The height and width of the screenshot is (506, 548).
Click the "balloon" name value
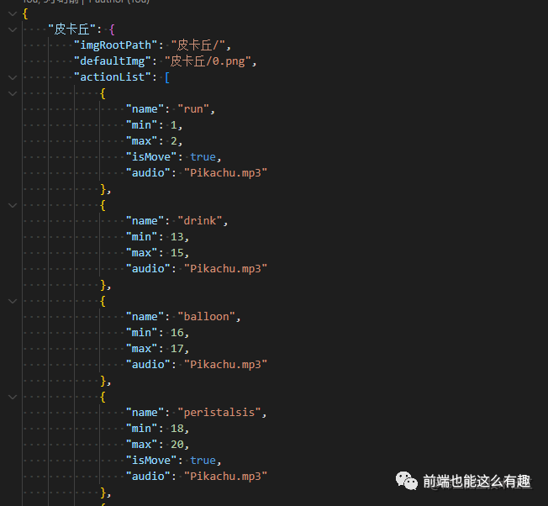206,317
